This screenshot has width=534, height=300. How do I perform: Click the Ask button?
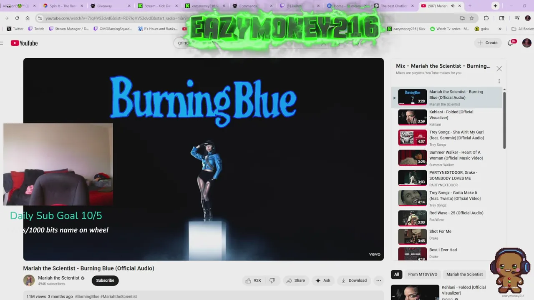[x=323, y=280]
